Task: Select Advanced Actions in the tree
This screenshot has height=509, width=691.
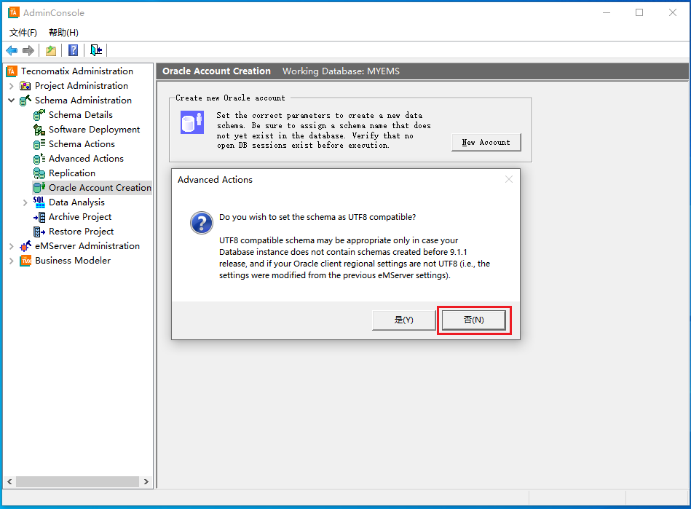Action: click(x=86, y=159)
